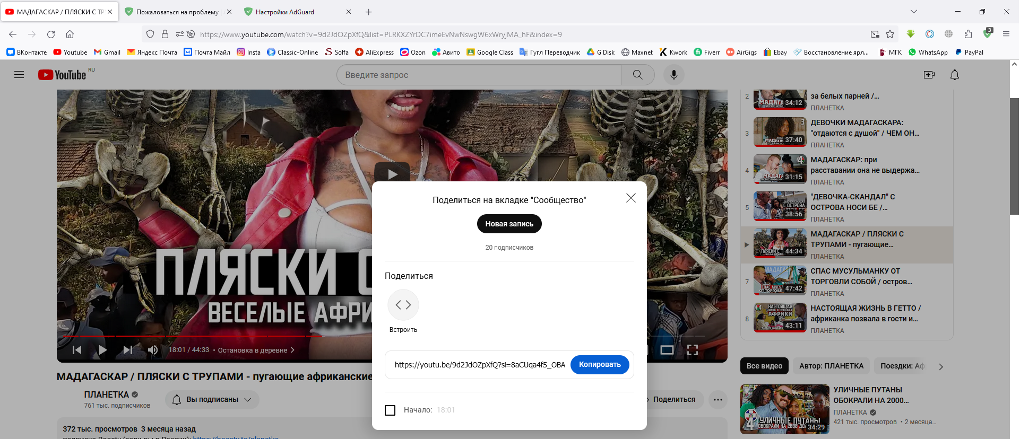Click the Embed (Встроить) icon
Screen dimensions: 1020x439
pyautogui.click(x=403, y=305)
